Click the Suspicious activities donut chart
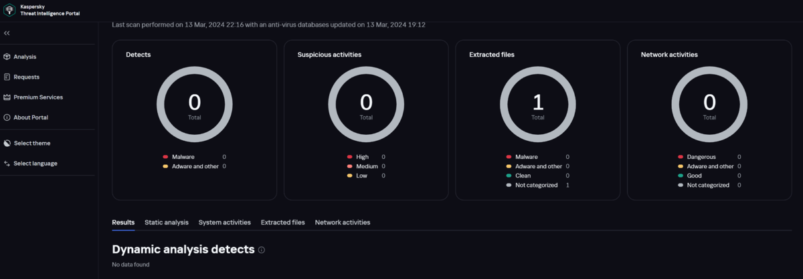The width and height of the screenshot is (803, 279). (x=366, y=104)
